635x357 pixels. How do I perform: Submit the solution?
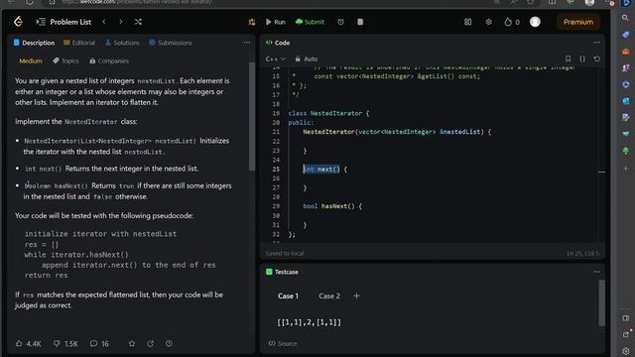310,22
